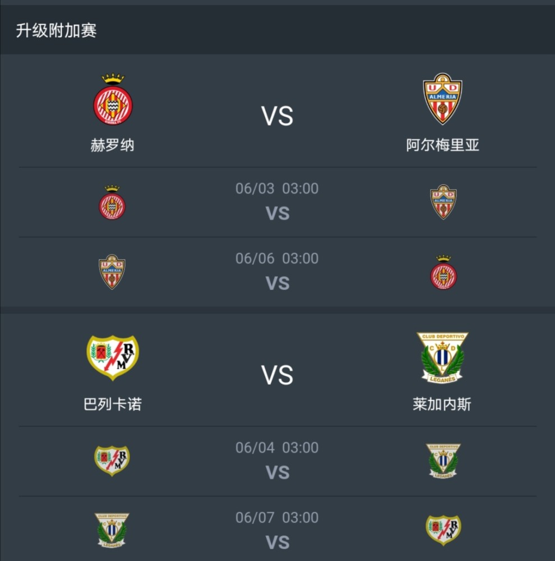Open the 06/04 03:00 match details

tap(277, 461)
